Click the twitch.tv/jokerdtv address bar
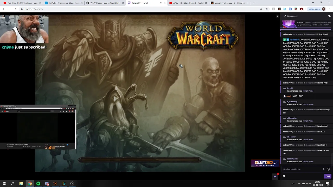The image size is (333, 187). tap(140, 9)
